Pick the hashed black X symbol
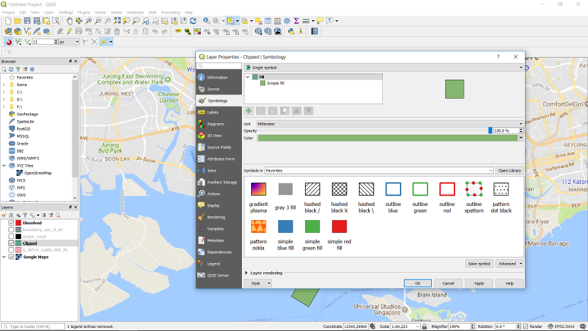588x331 pixels. [x=339, y=189]
